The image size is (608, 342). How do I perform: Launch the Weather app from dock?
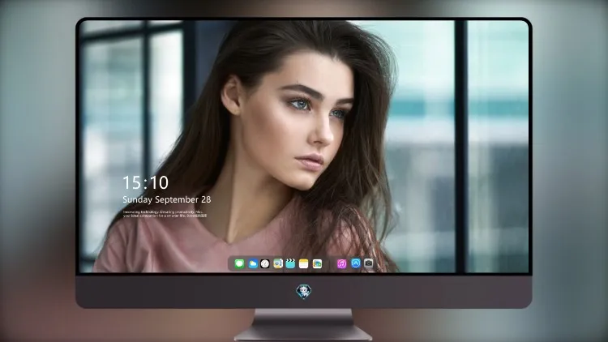(x=252, y=263)
